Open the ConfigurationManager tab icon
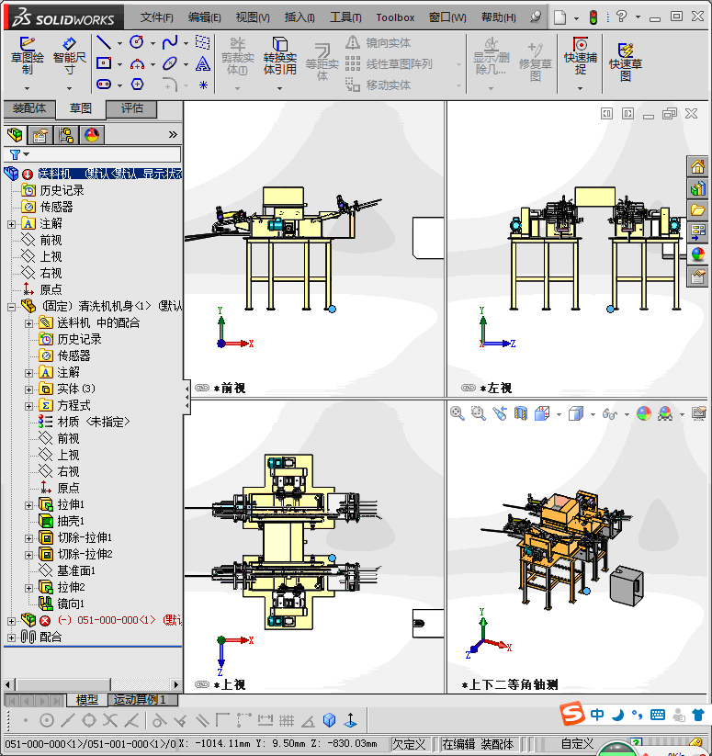Image resolution: width=712 pixels, height=756 pixels. pyautogui.click(x=66, y=135)
